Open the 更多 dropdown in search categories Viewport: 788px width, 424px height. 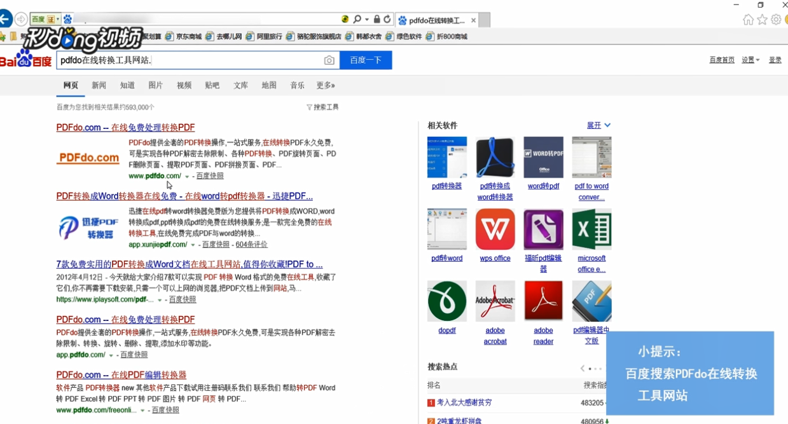coord(324,85)
